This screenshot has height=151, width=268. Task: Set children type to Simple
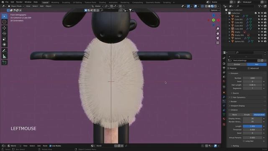click(x=247, y=115)
